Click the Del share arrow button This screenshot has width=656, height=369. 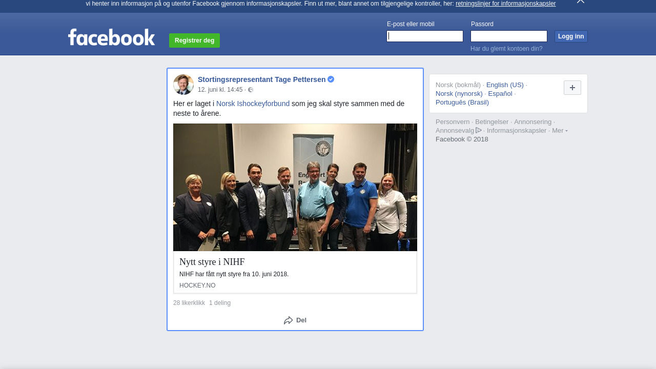[x=295, y=320]
